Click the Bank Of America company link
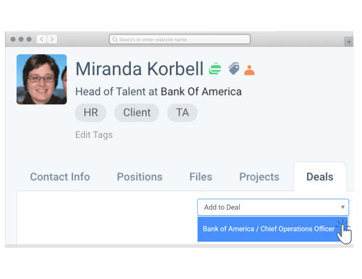 (201, 92)
